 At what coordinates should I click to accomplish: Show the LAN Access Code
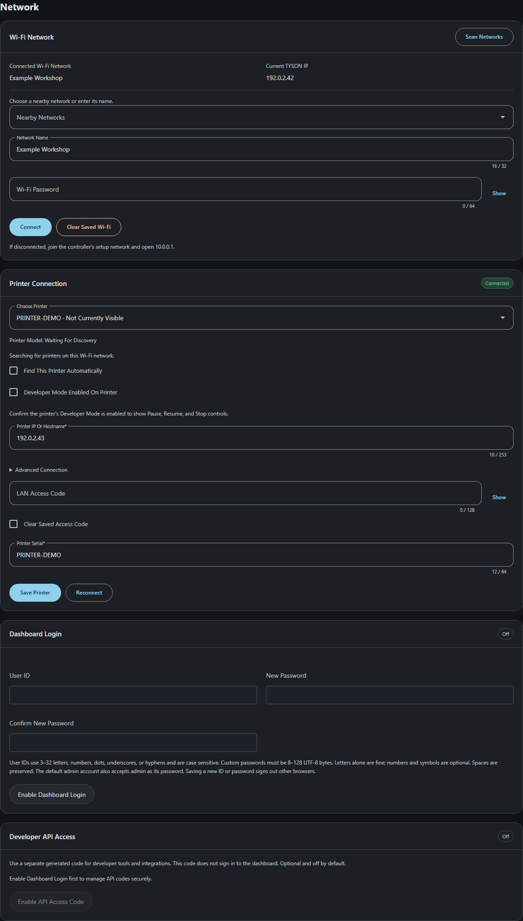[499, 497]
